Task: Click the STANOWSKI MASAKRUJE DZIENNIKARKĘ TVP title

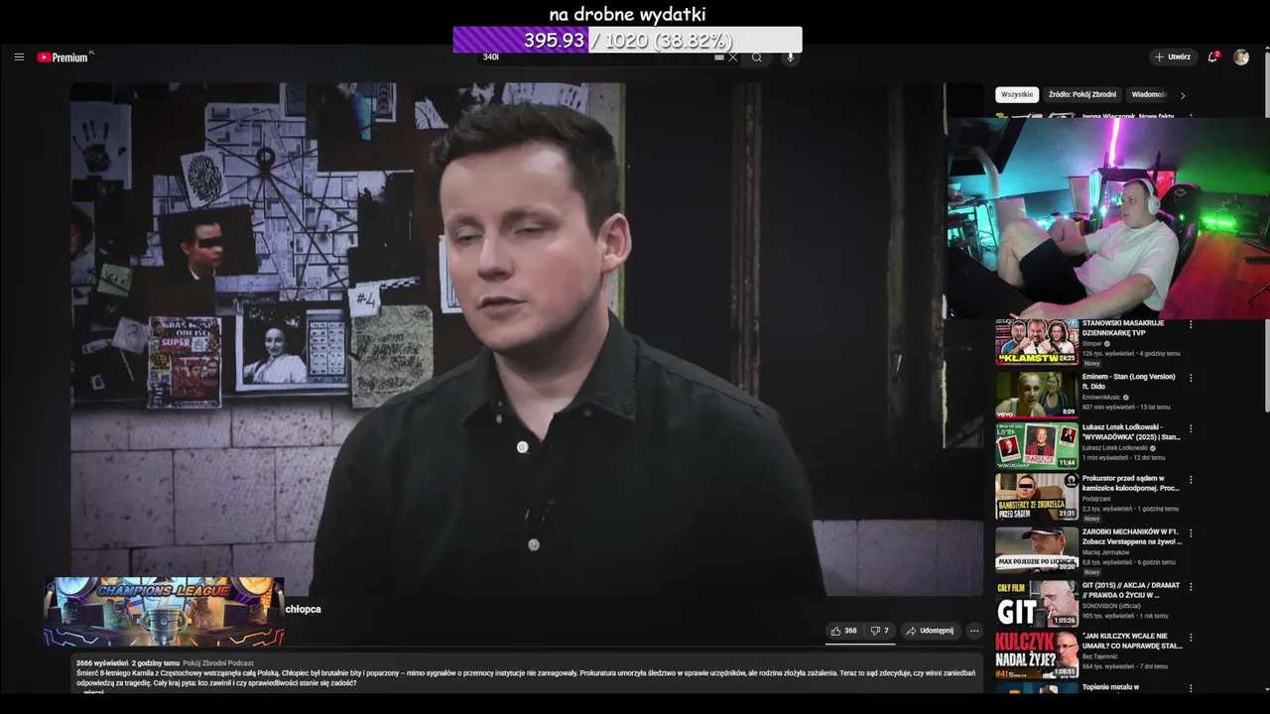Action: point(1122,328)
